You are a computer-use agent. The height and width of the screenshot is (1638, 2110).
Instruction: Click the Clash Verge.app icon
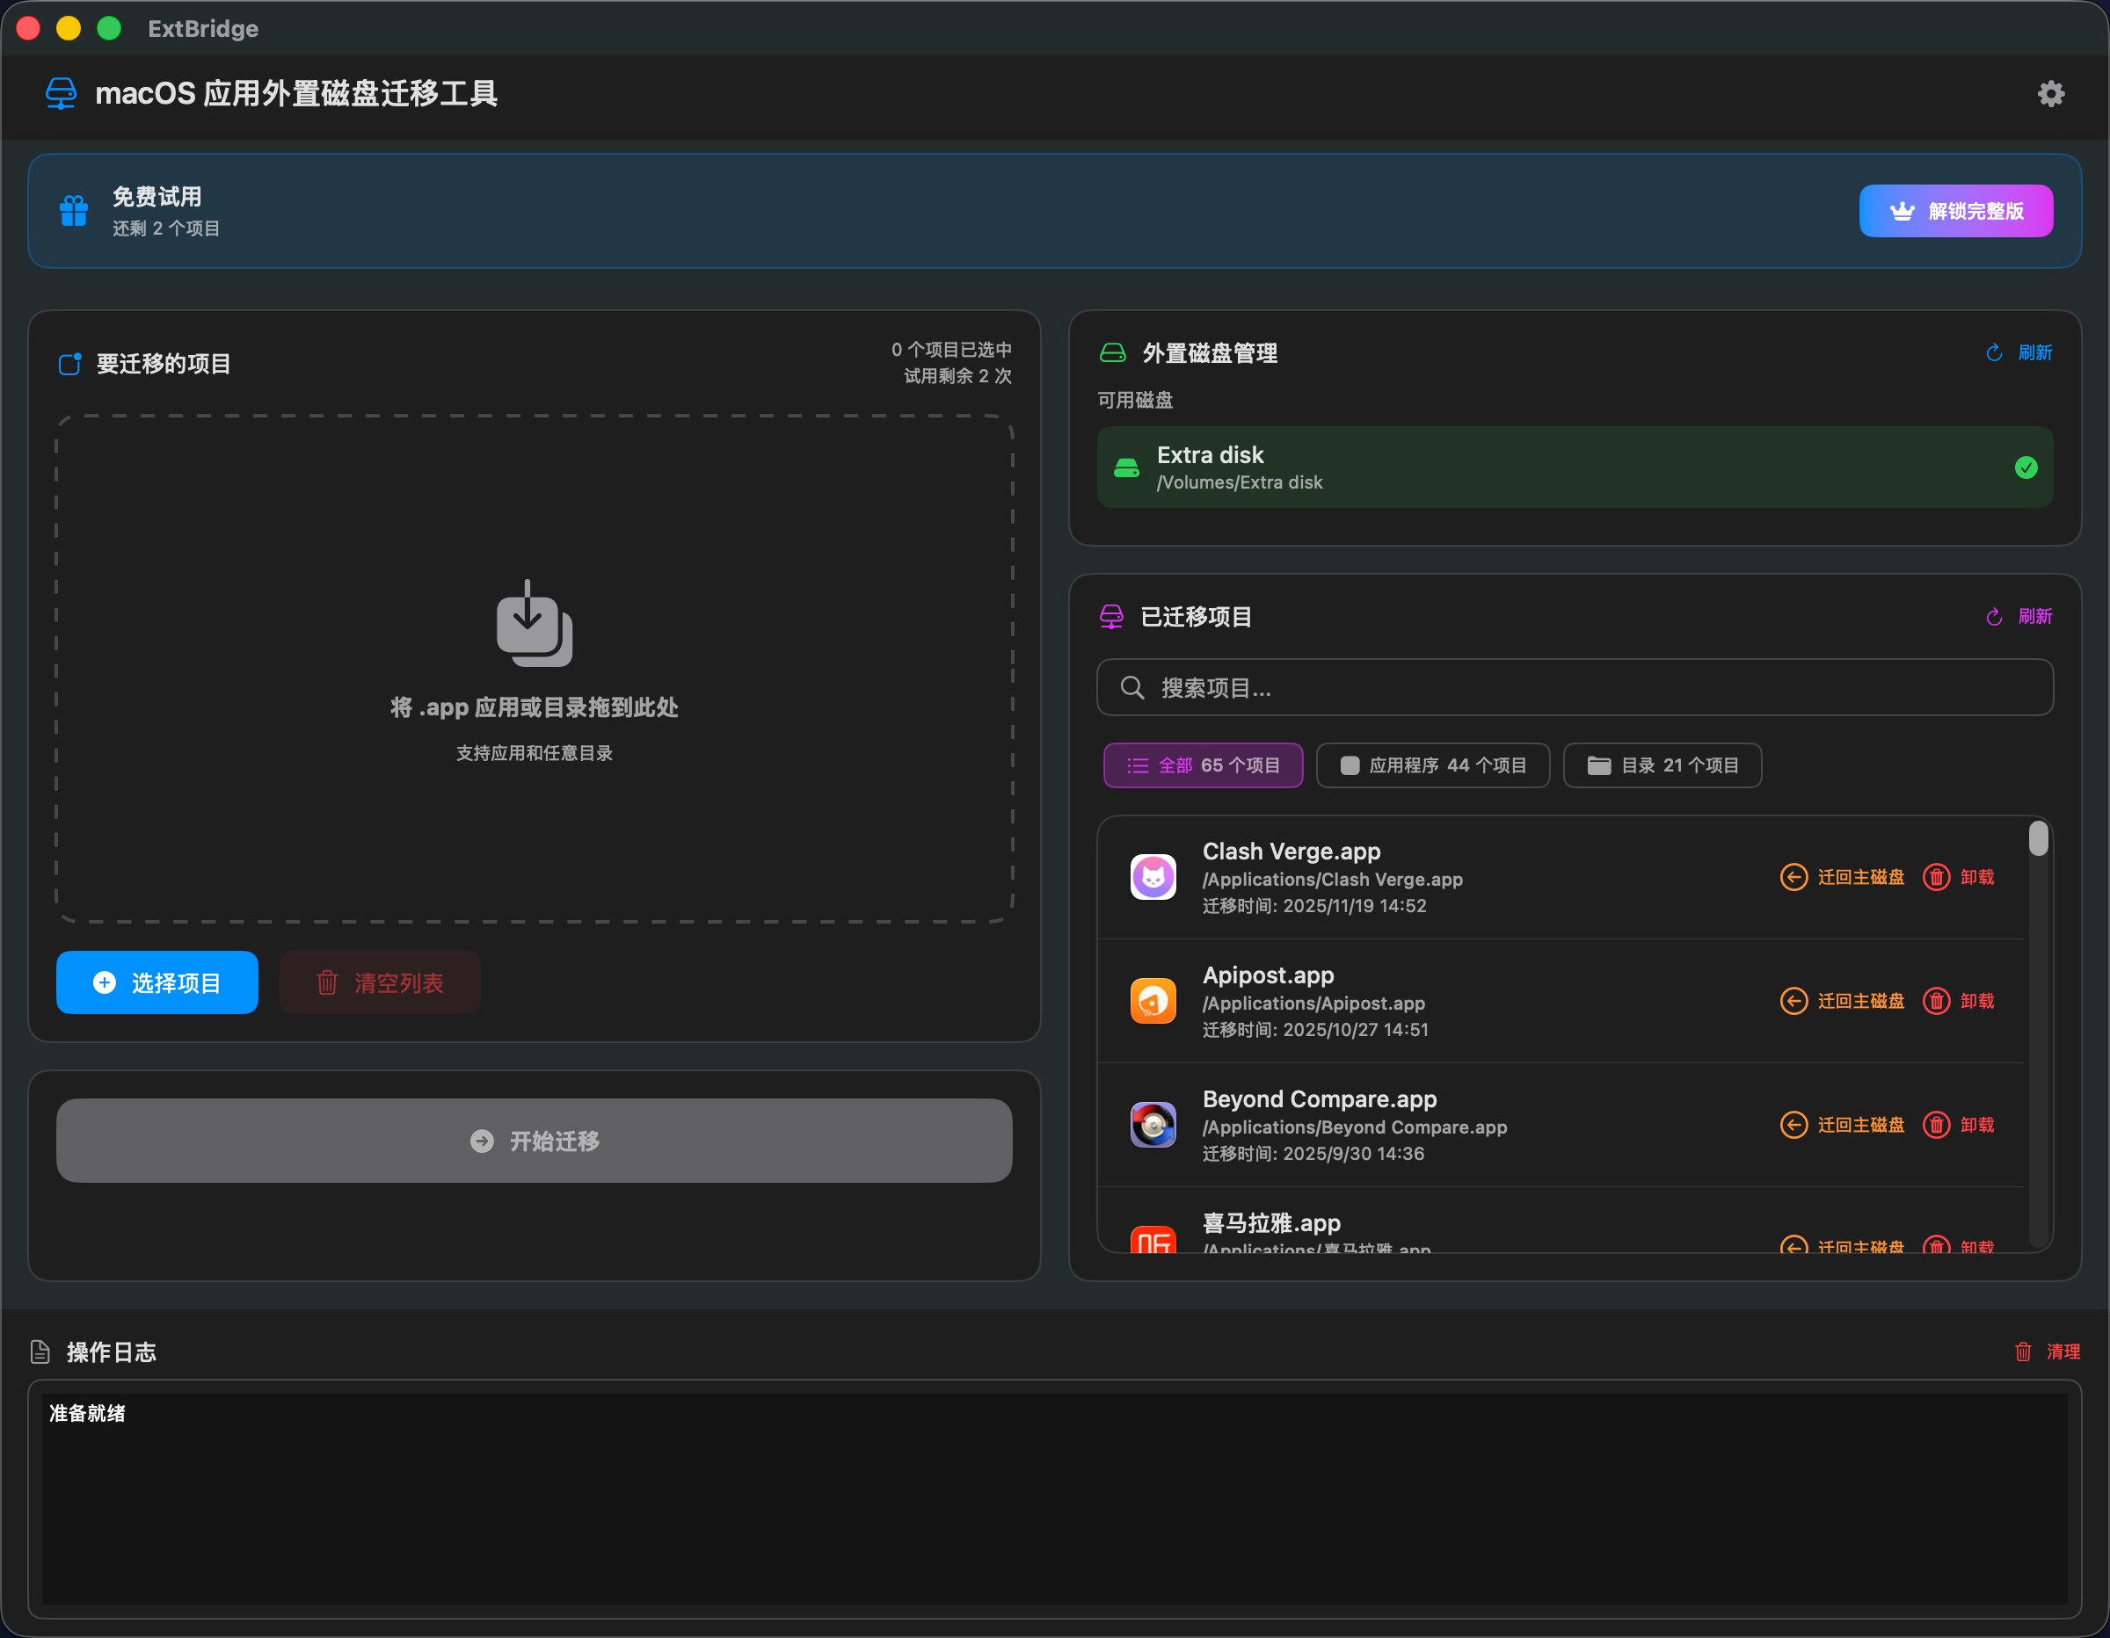pyautogui.click(x=1153, y=876)
